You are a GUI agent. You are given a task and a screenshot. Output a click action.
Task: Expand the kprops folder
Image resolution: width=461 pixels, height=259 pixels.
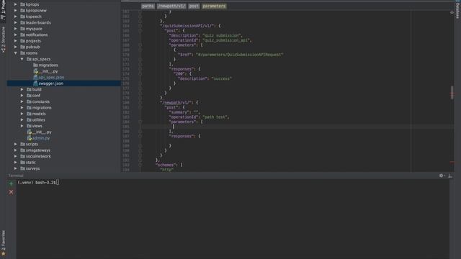click(x=16, y=4)
